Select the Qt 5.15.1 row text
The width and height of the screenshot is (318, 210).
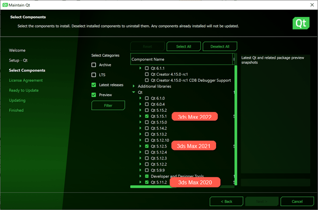coord(158,116)
